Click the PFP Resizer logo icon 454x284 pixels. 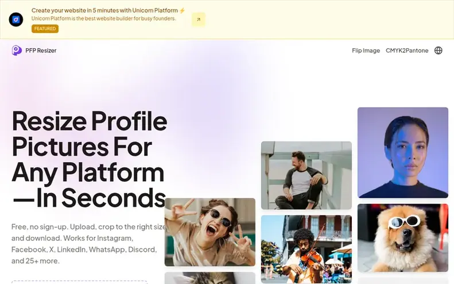(17, 51)
